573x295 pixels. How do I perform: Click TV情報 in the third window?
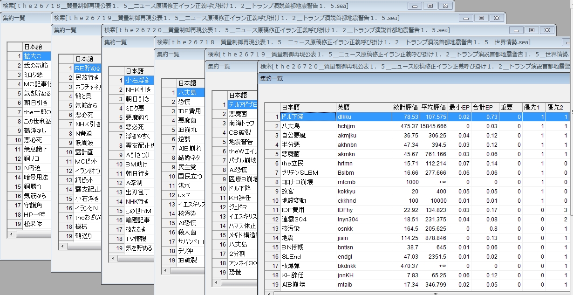coord(138,239)
